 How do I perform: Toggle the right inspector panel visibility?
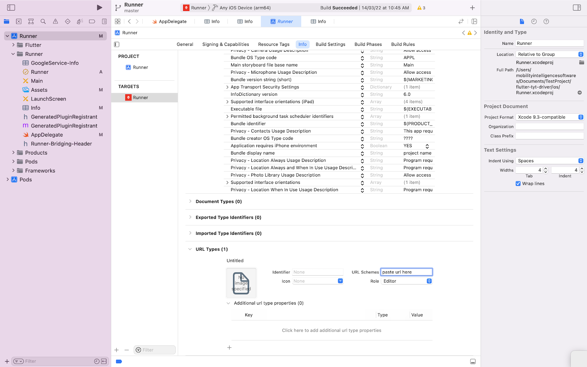click(x=577, y=7)
